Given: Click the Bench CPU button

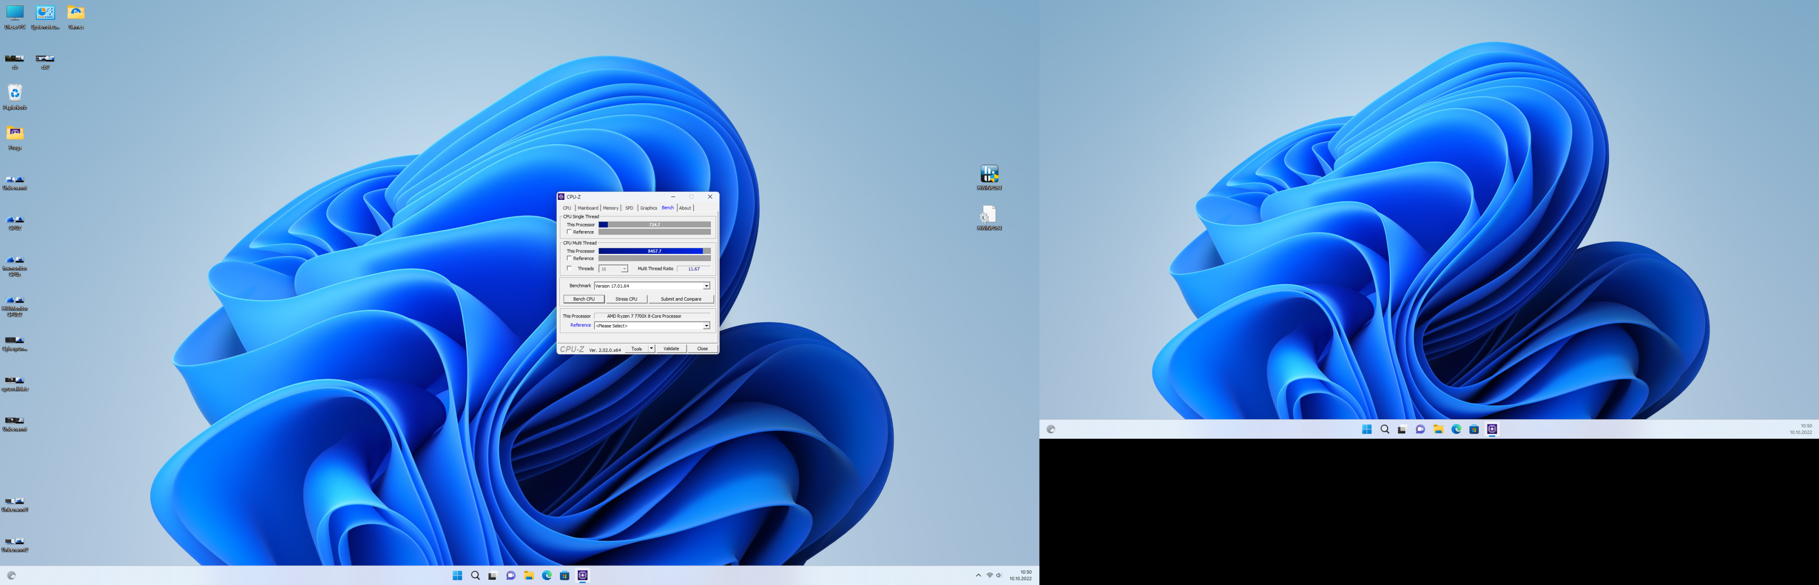Looking at the screenshot, I should 583,299.
